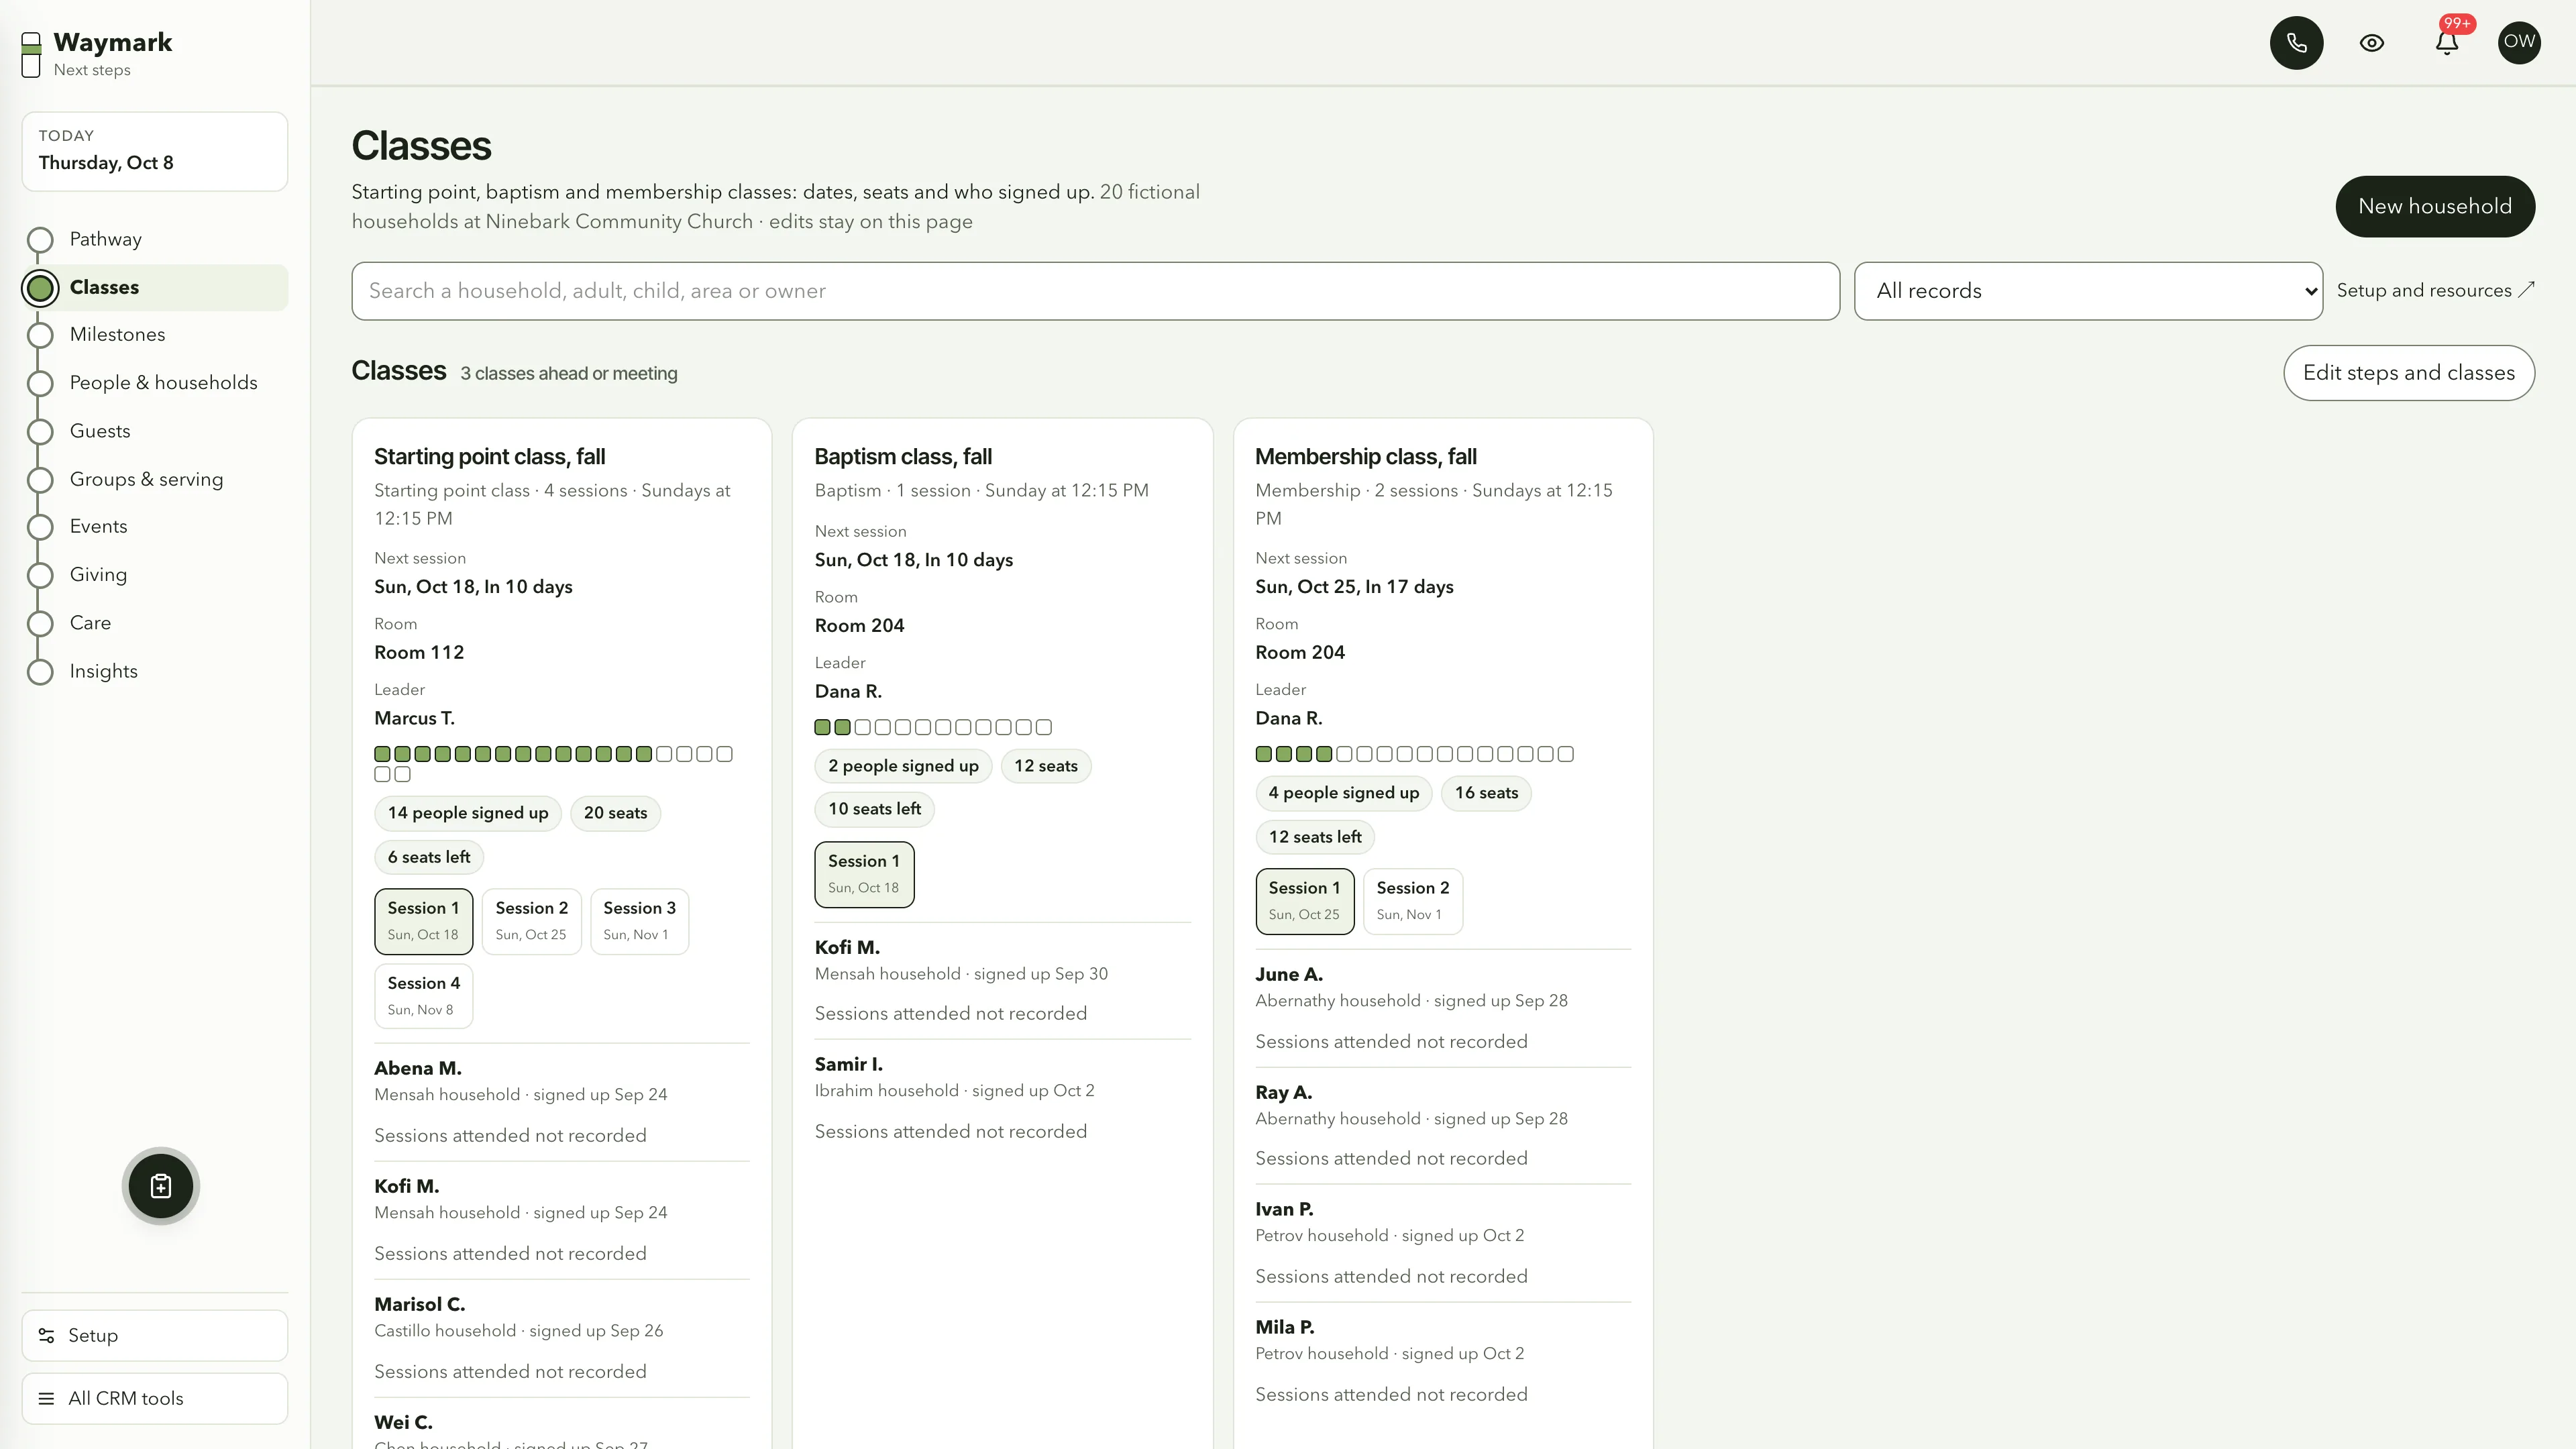2576x1449 pixels.
Task: Click the Insights step circle marker
Action: (x=40, y=672)
